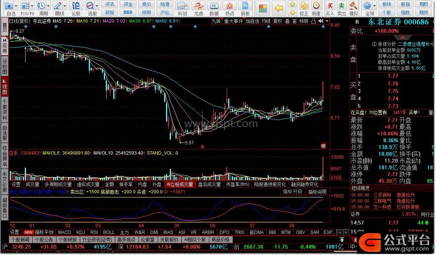Open the 数据 PE data icon

214,6
